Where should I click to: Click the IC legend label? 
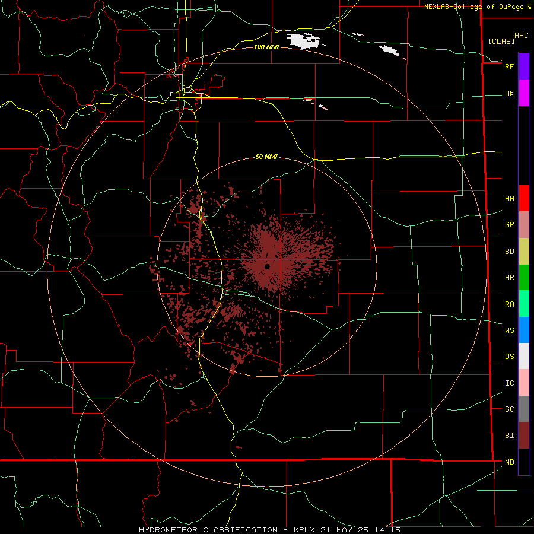point(509,383)
